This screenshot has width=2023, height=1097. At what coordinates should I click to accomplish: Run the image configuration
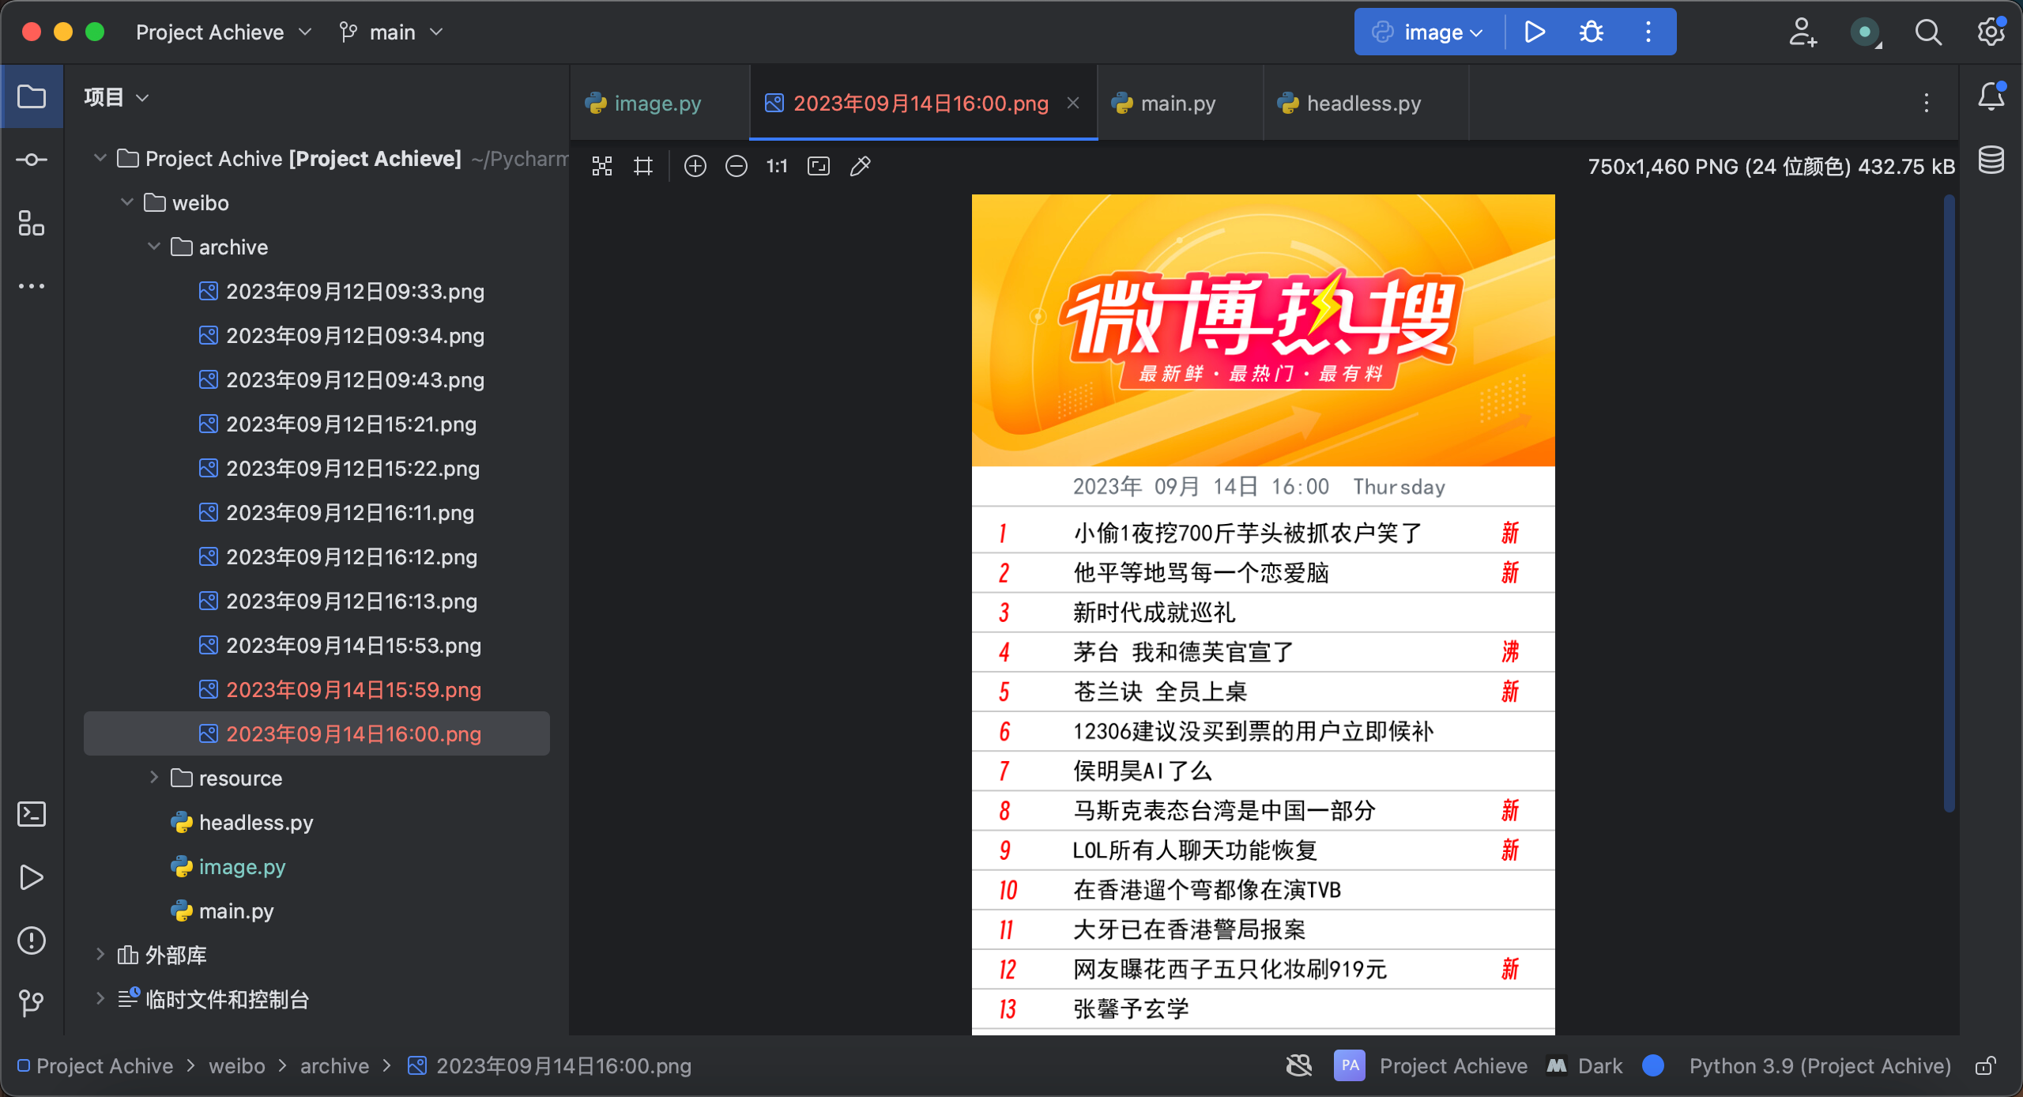coord(1535,32)
